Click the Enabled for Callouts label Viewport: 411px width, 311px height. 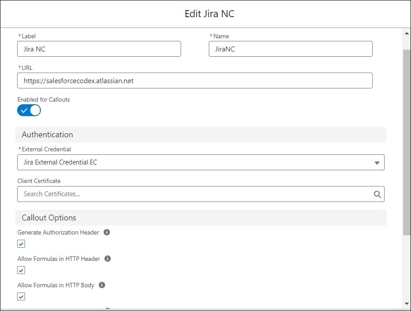[44, 100]
